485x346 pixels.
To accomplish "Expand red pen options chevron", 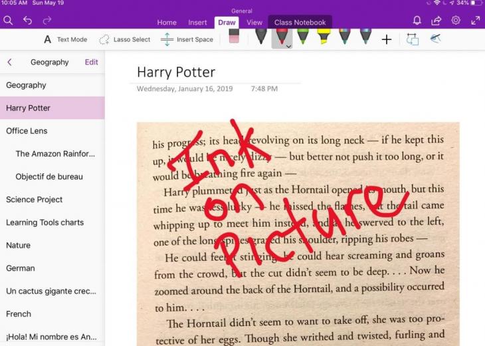I will point(288,47).
